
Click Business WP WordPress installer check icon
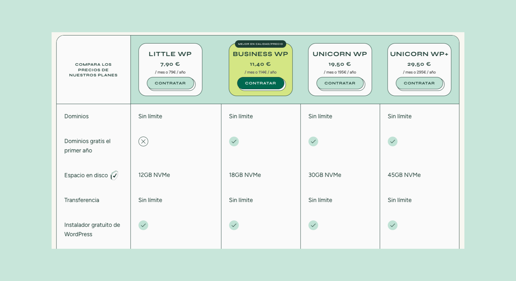pyautogui.click(x=234, y=225)
